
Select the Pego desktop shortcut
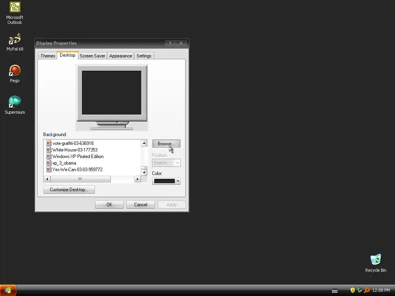15,74
